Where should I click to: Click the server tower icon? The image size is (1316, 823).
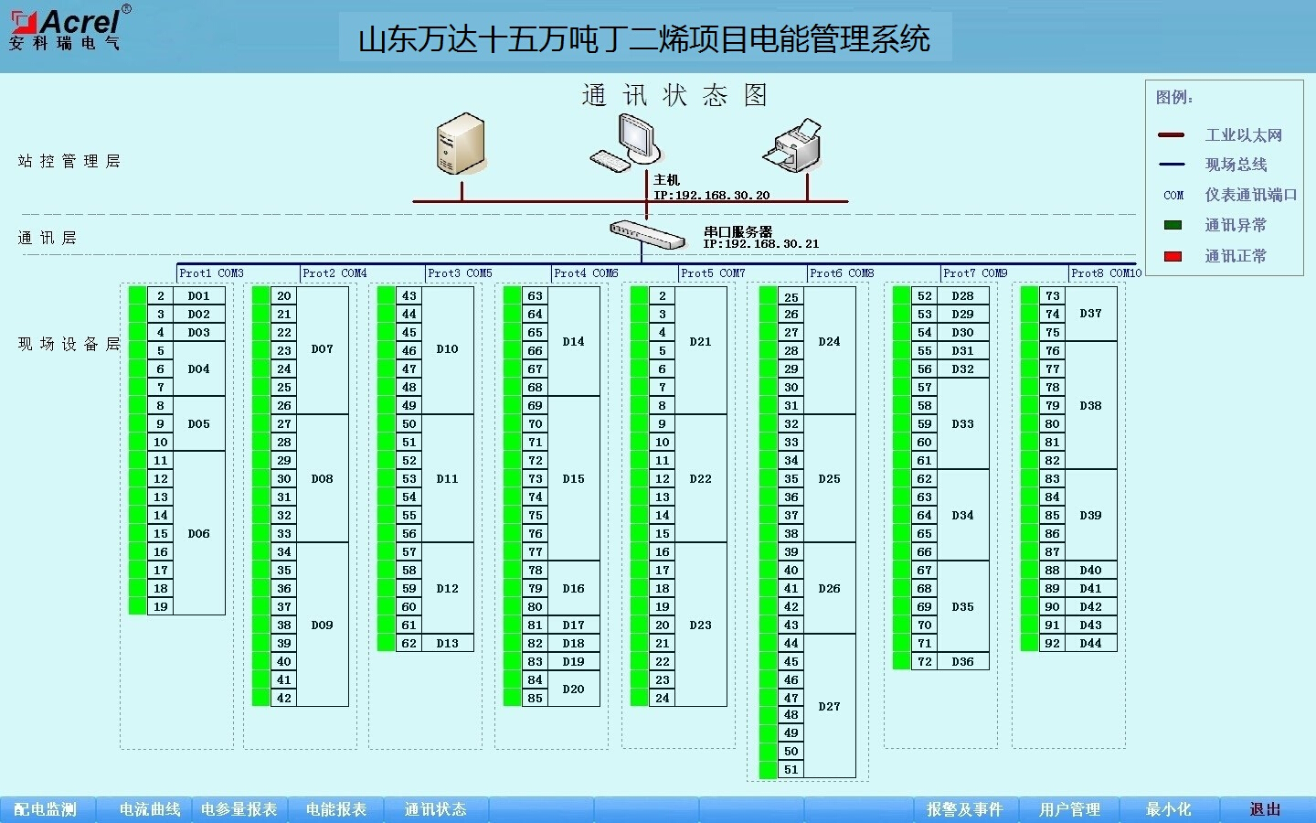pyautogui.click(x=461, y=144)
